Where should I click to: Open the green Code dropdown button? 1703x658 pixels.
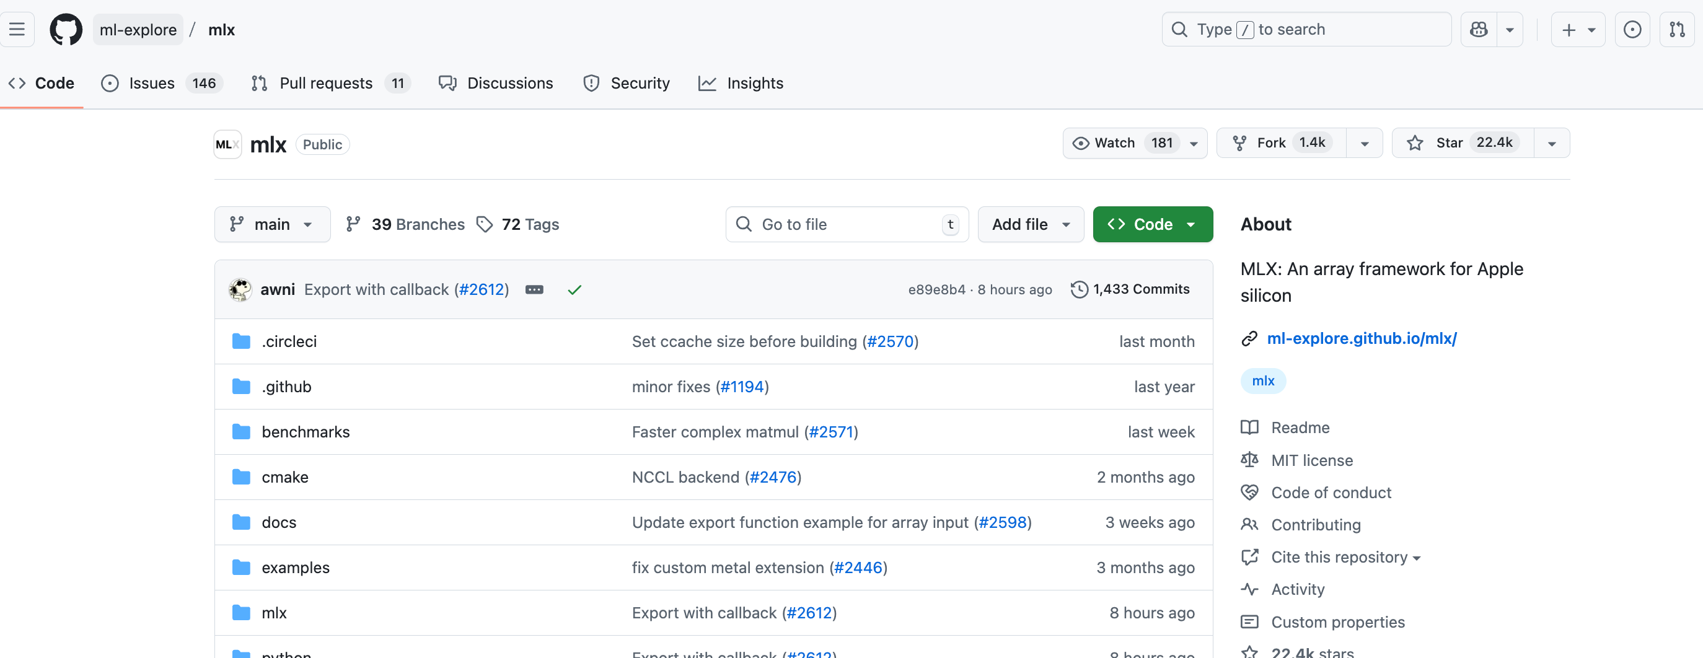point(1152,224)
